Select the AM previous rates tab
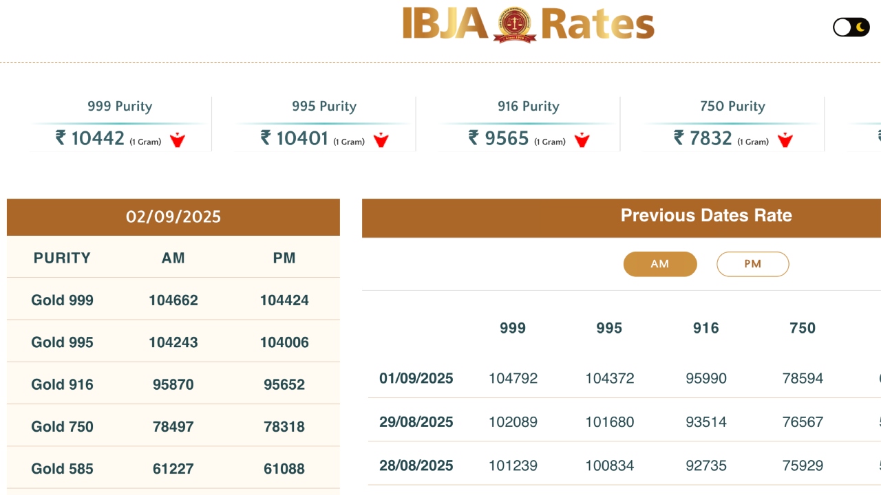Screen dimensions: 881x495 [660, 264]
